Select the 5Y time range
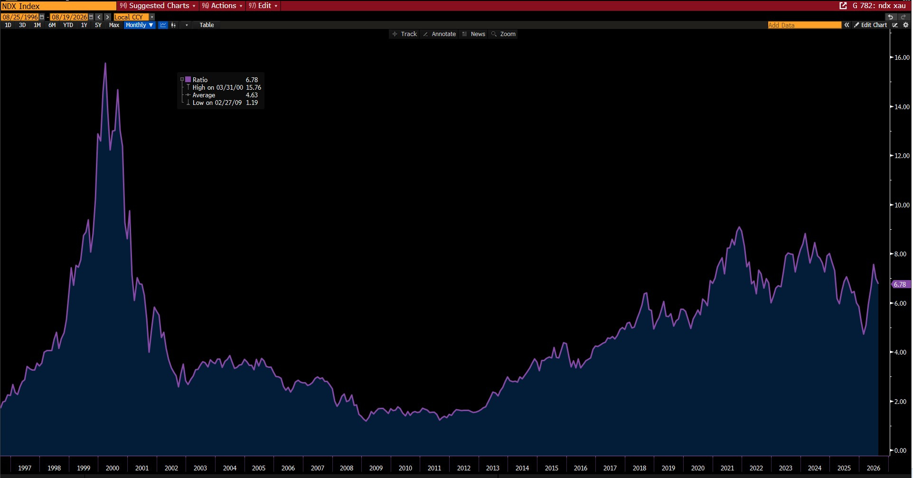The width and height of the screenshot is (913, 478). point(98,25)
